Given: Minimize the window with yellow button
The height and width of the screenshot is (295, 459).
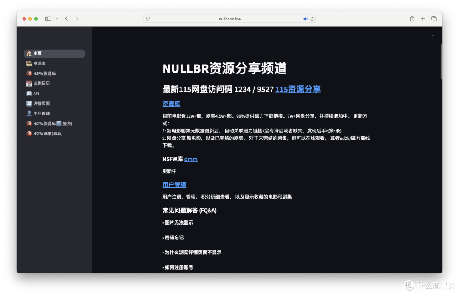Looking at the screenshot, I should [30, 19].
